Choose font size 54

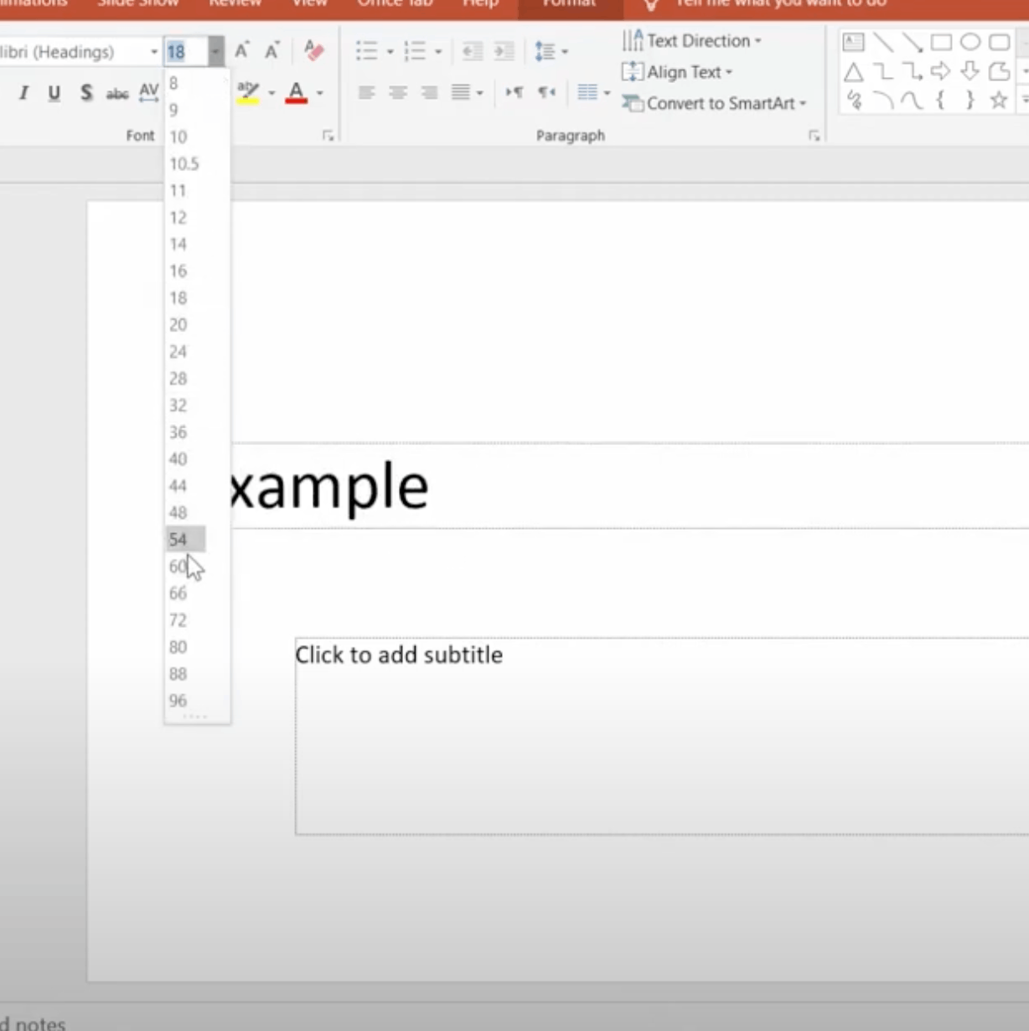[x=185, y=539]
